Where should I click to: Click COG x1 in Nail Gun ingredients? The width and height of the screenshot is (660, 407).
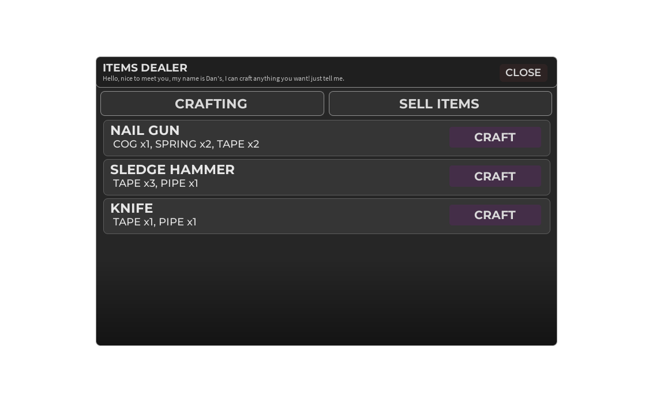click(x=132, y=144)
